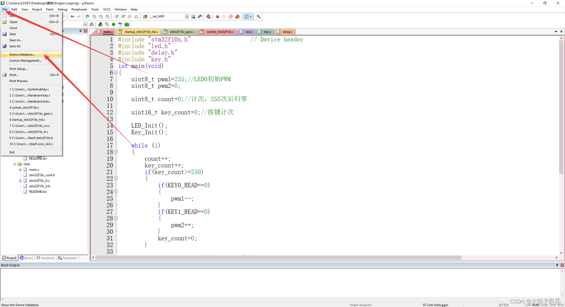Viewport: 565px width, 307px height.
Task: Choose License Management... from File menu
Action: (x=31, y=61)
